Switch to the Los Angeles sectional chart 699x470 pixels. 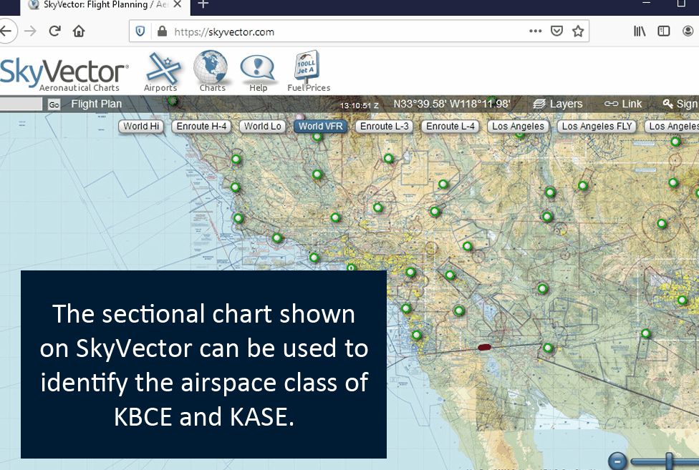click(x=518, y=127)
